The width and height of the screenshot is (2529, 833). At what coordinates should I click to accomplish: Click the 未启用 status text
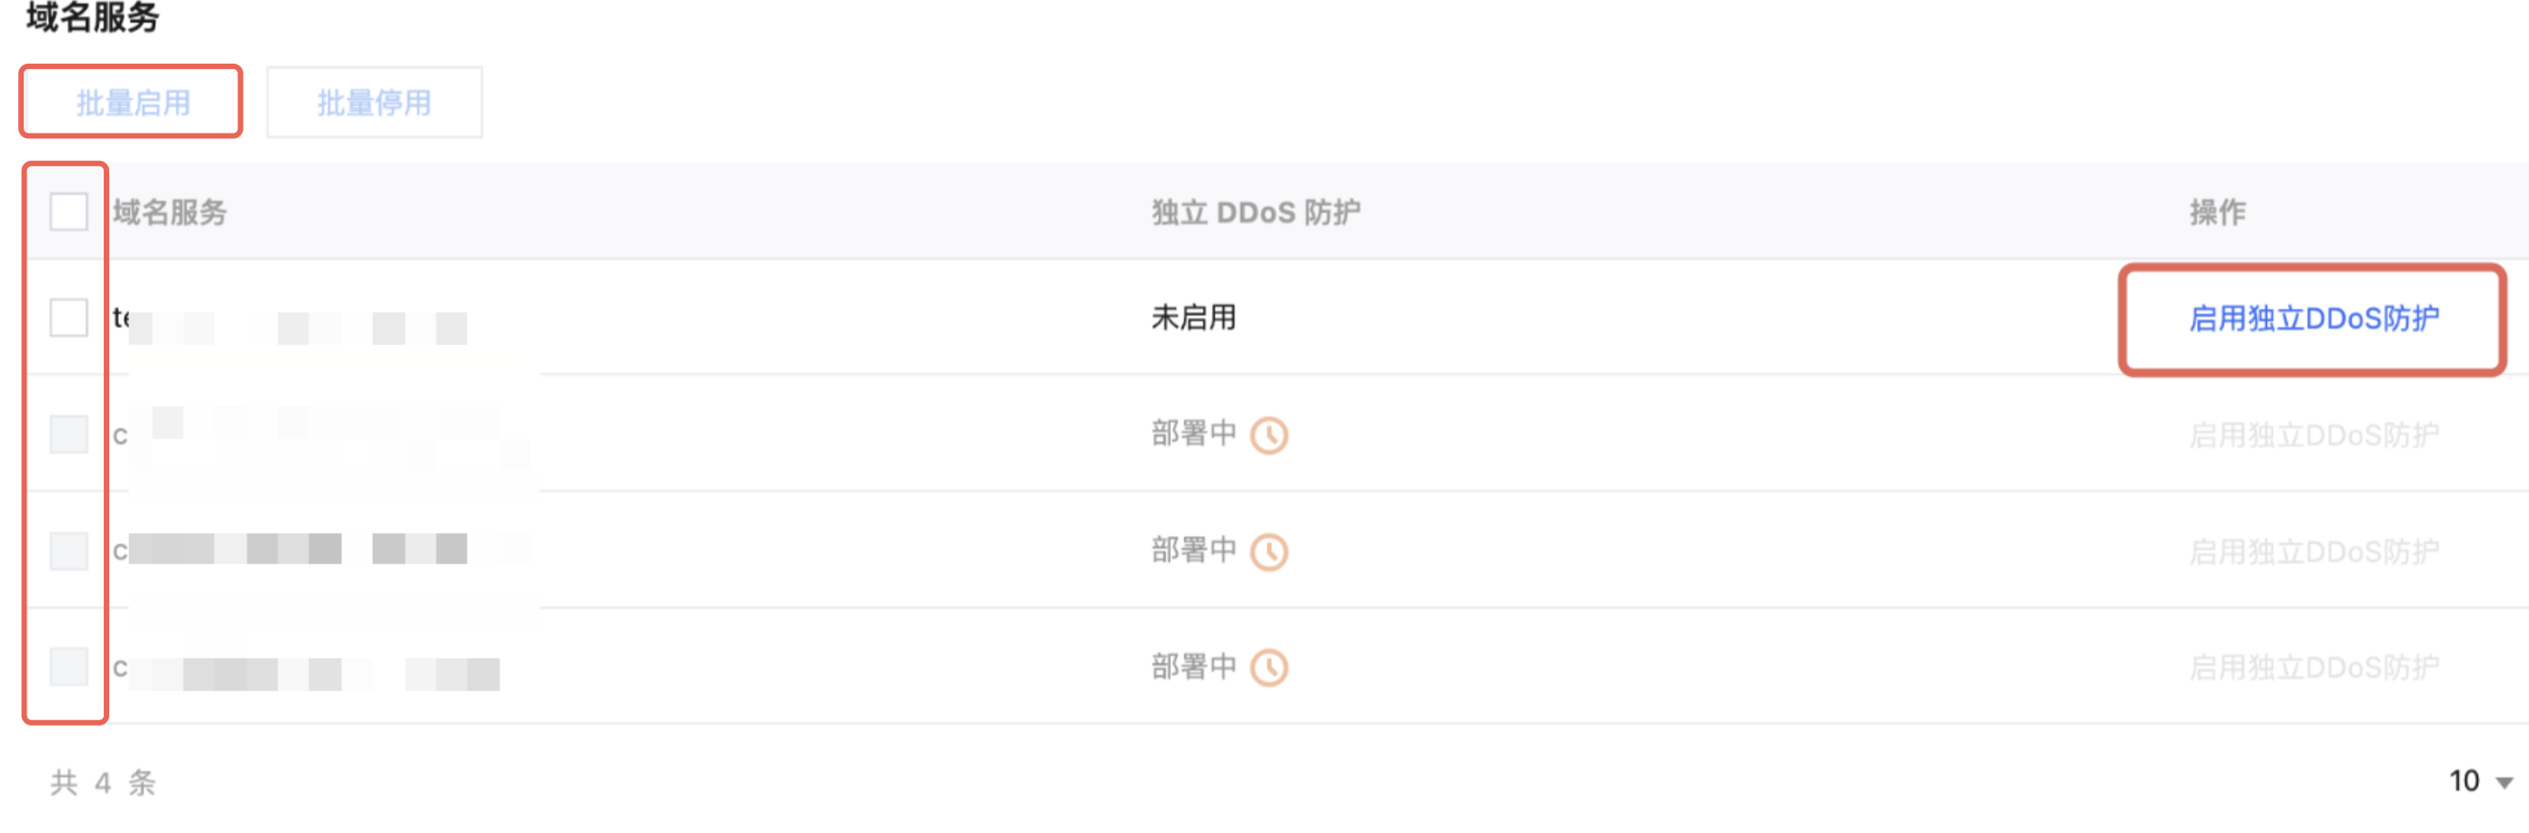coord(1193,318)
